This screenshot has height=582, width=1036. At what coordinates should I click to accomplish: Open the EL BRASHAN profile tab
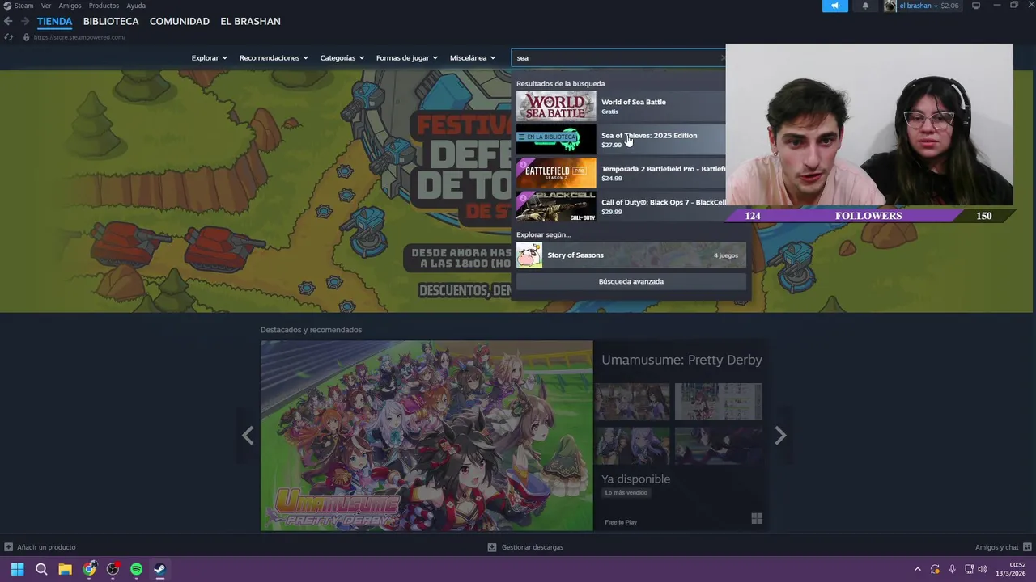[x=250, y=22]
